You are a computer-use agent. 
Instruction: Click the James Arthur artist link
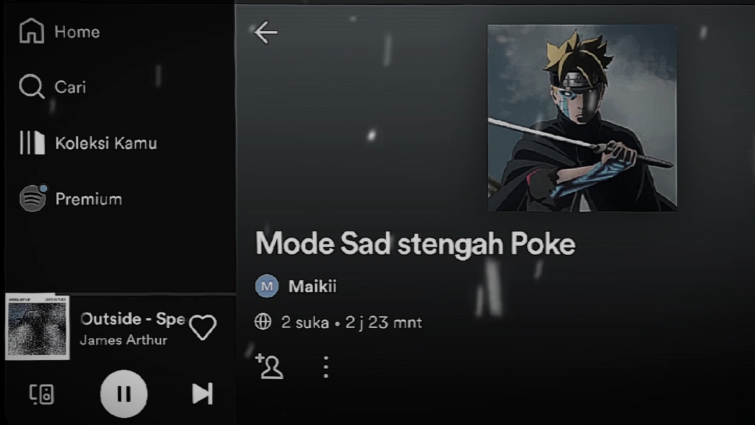point(124,340)
